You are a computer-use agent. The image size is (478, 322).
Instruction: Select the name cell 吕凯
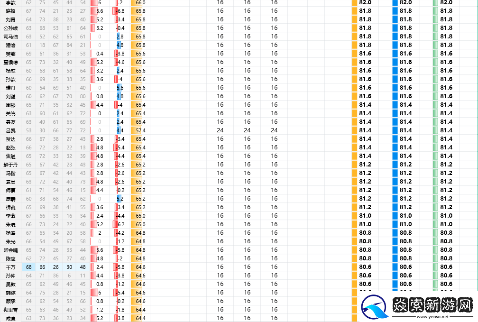pos(10,130)
